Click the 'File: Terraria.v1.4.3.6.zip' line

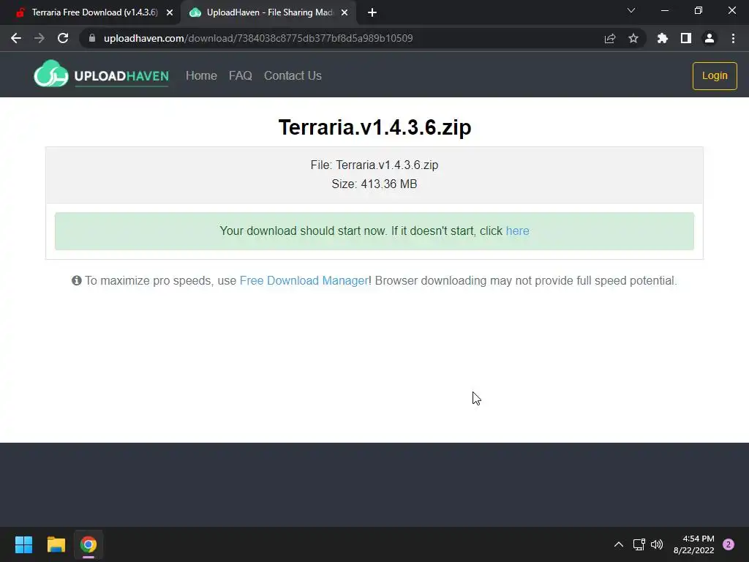pyautogui.click(x=374, y=165)
